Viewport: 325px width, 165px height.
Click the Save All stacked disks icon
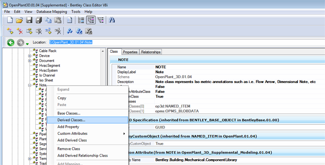tap(39, 20)
